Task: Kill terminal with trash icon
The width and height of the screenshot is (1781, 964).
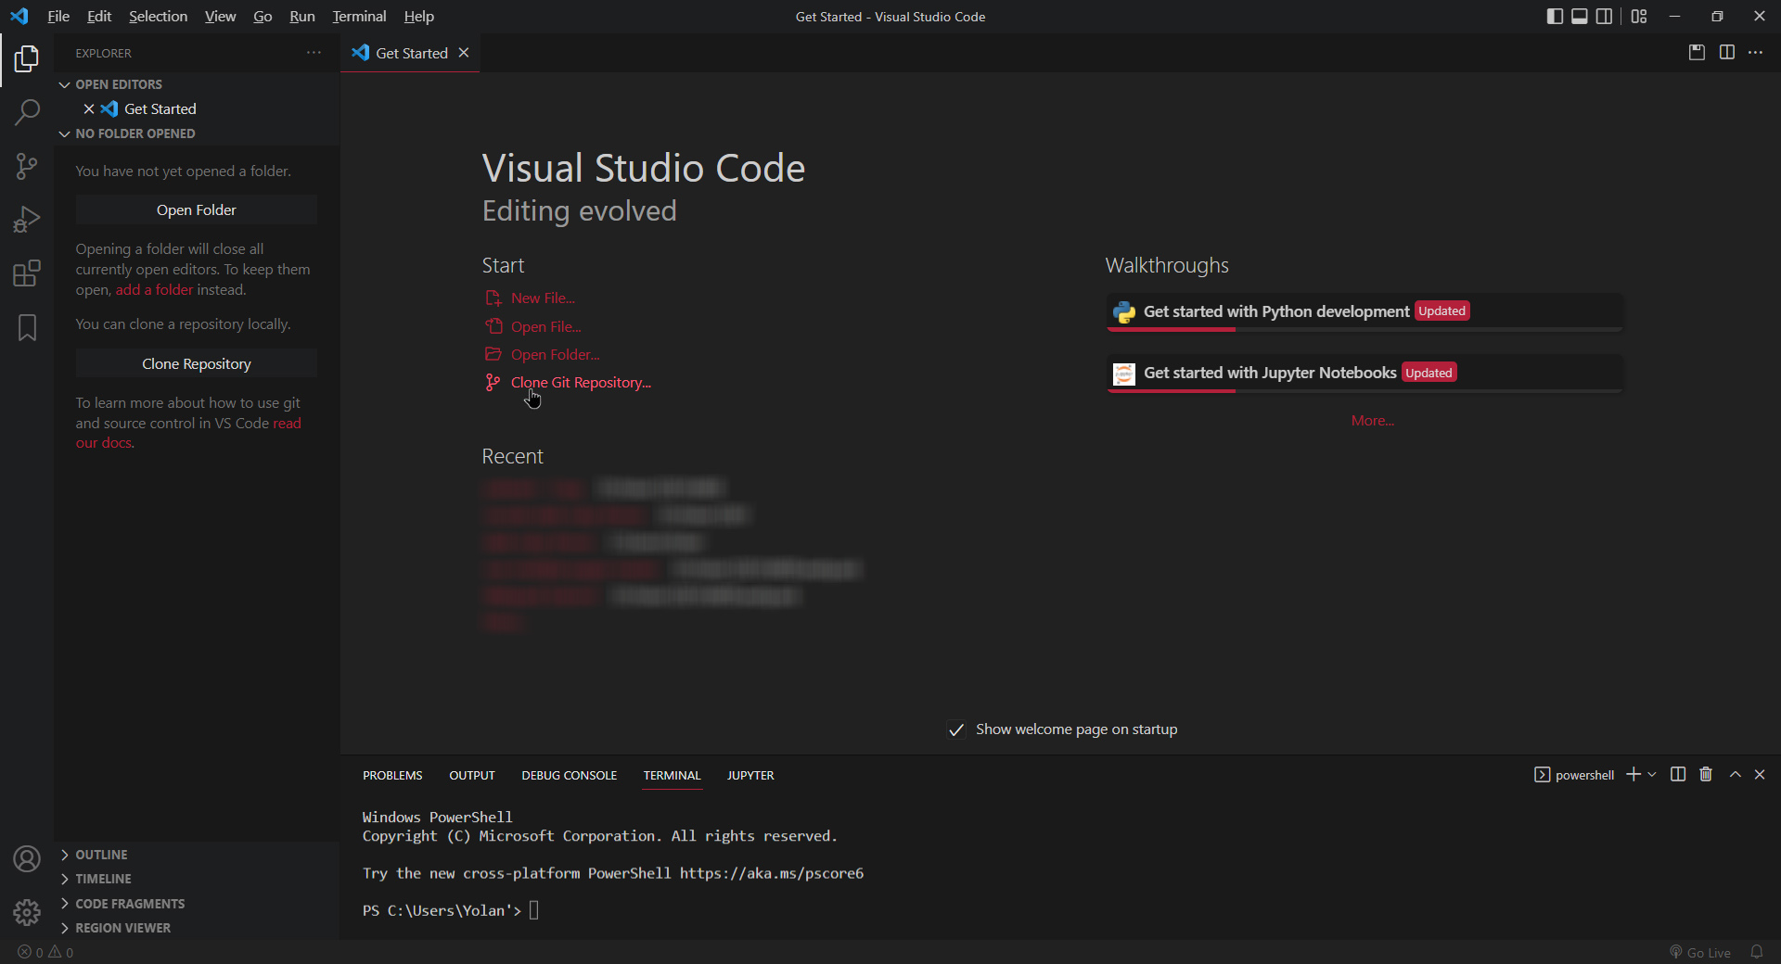Action: (x=1706, y=775)
